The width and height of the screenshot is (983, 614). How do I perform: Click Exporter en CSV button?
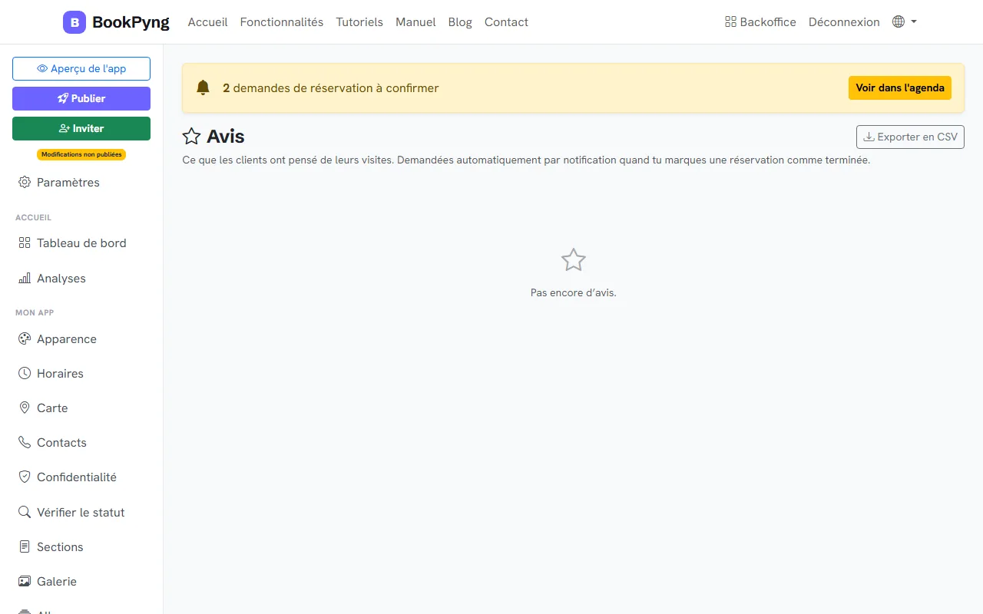pyautogui.click(x=910, y=137)
